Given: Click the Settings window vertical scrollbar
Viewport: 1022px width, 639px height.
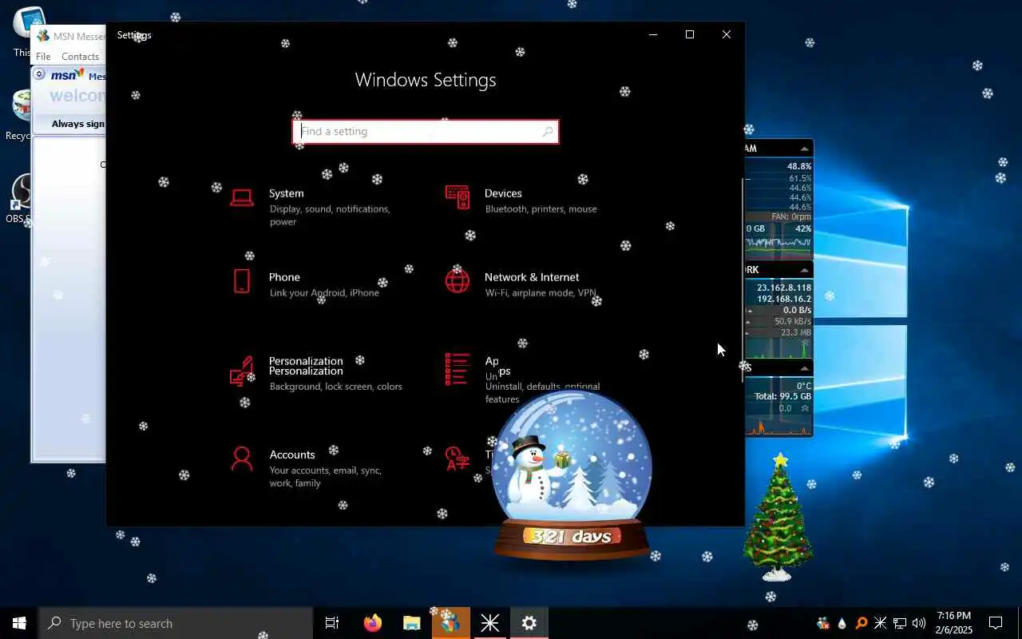Looking at the screenshot, I should [x=743, y=280].
